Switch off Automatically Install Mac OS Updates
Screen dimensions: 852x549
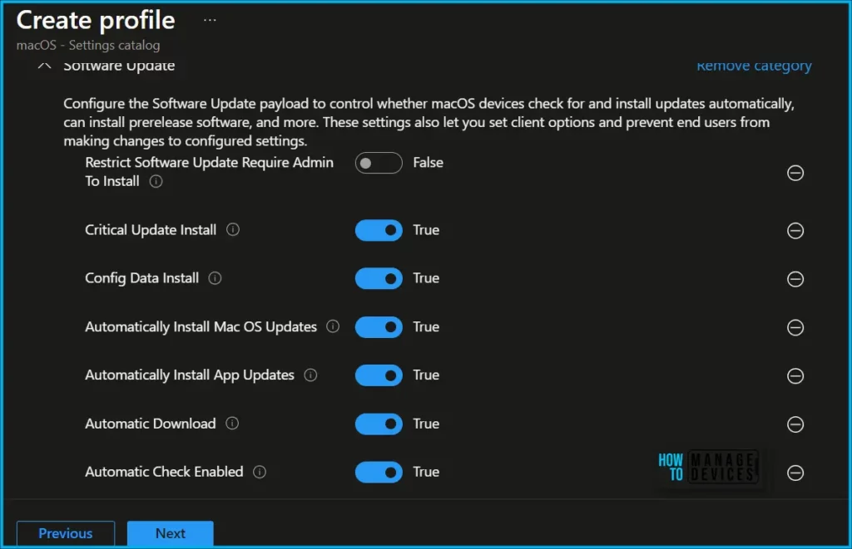coord(379,327)
